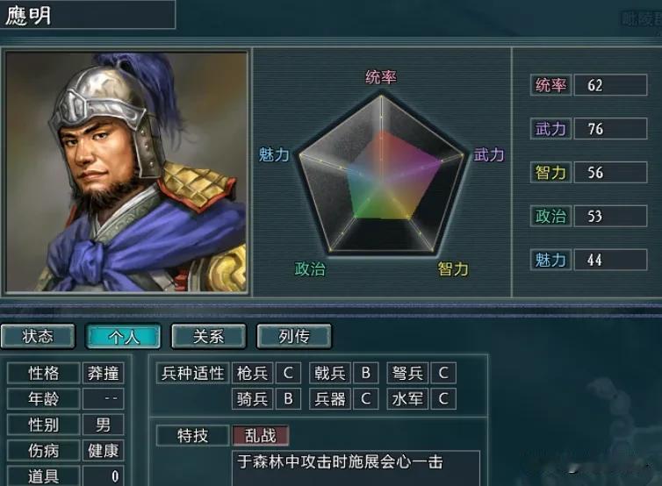Select the 兵器 troop aptitude cell

point(330,398)
